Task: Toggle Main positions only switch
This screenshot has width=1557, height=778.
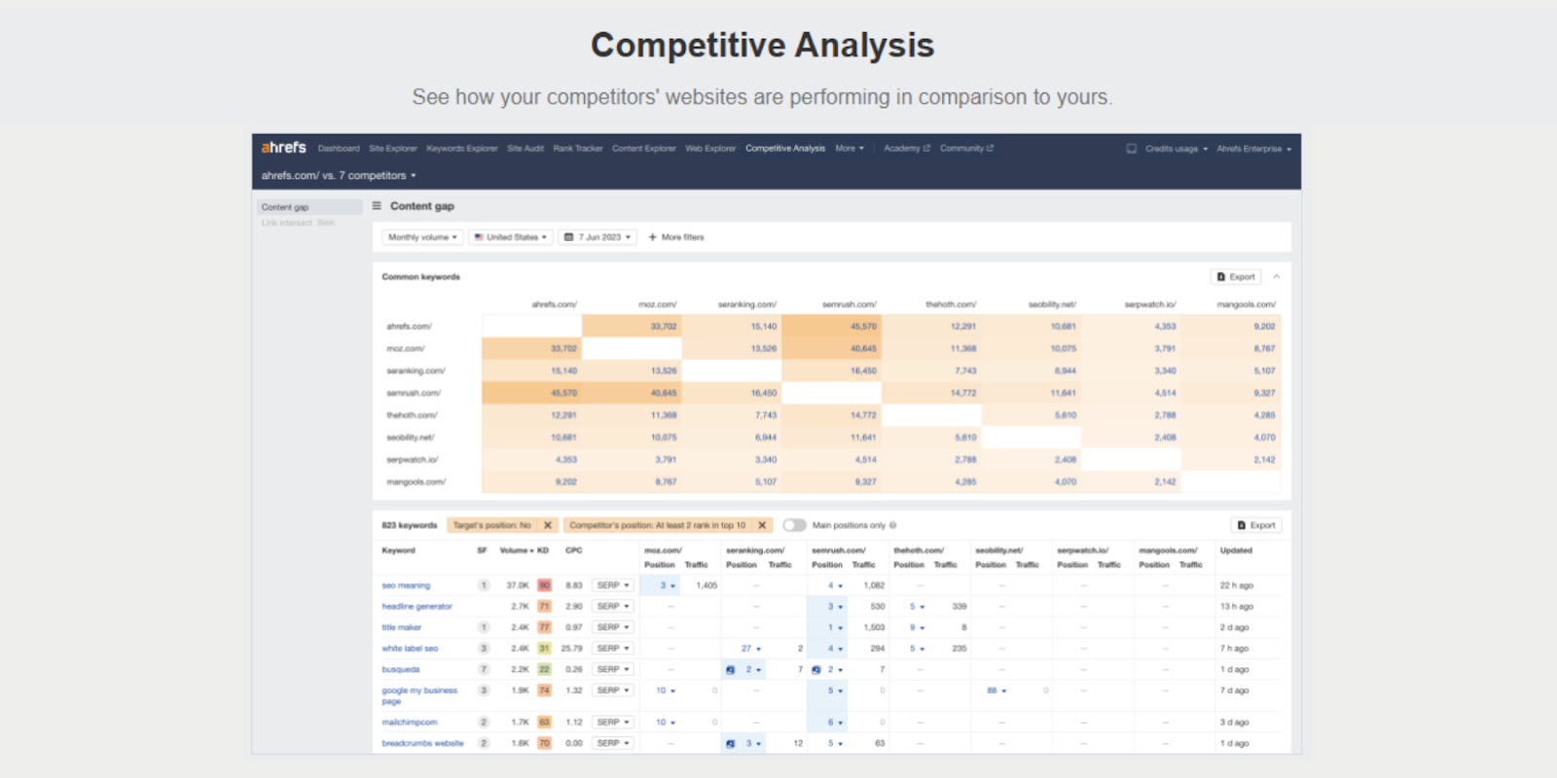Action: (x=795, y=525)
